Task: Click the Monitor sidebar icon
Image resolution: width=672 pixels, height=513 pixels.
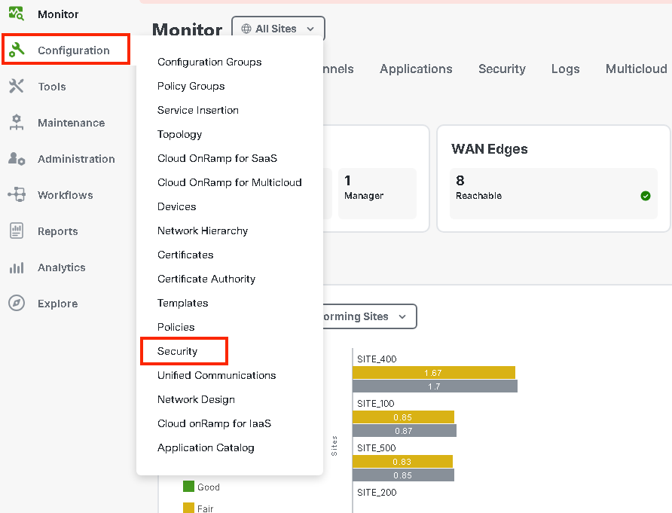Action: tap(17, 14)
